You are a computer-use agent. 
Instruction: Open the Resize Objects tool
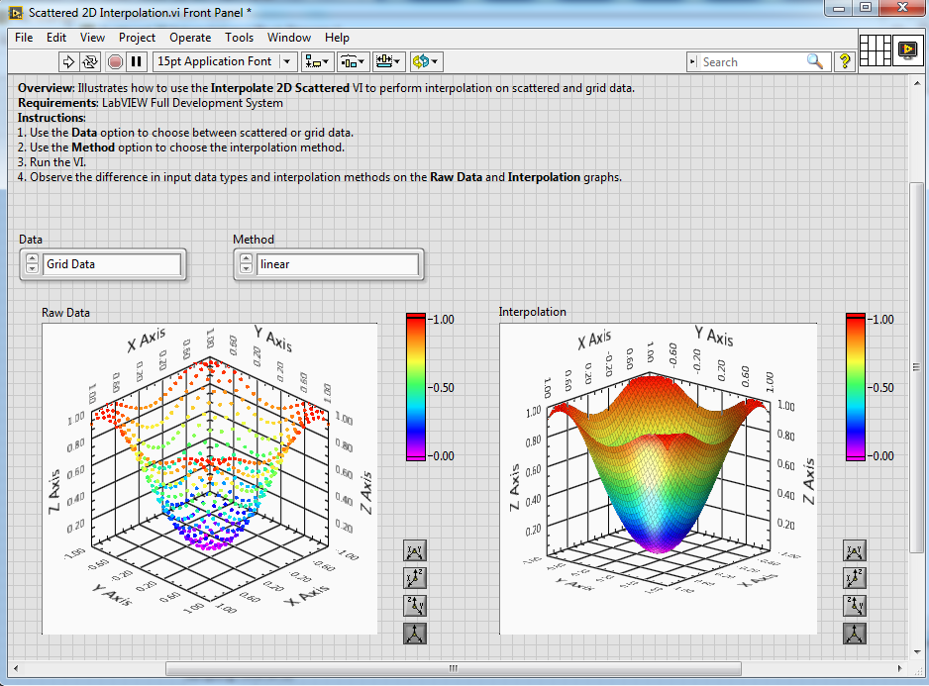click(x=388, y=61)
